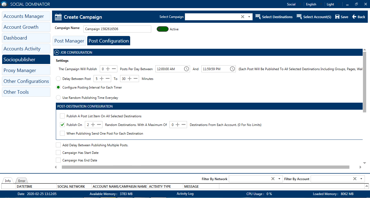Select Delay Between Post radio button

point(58,79)
